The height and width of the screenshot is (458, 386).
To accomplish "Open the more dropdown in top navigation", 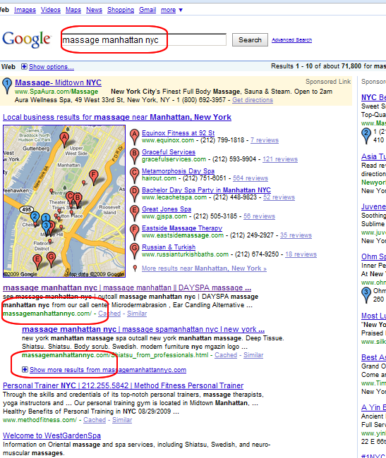I will 171,10.
